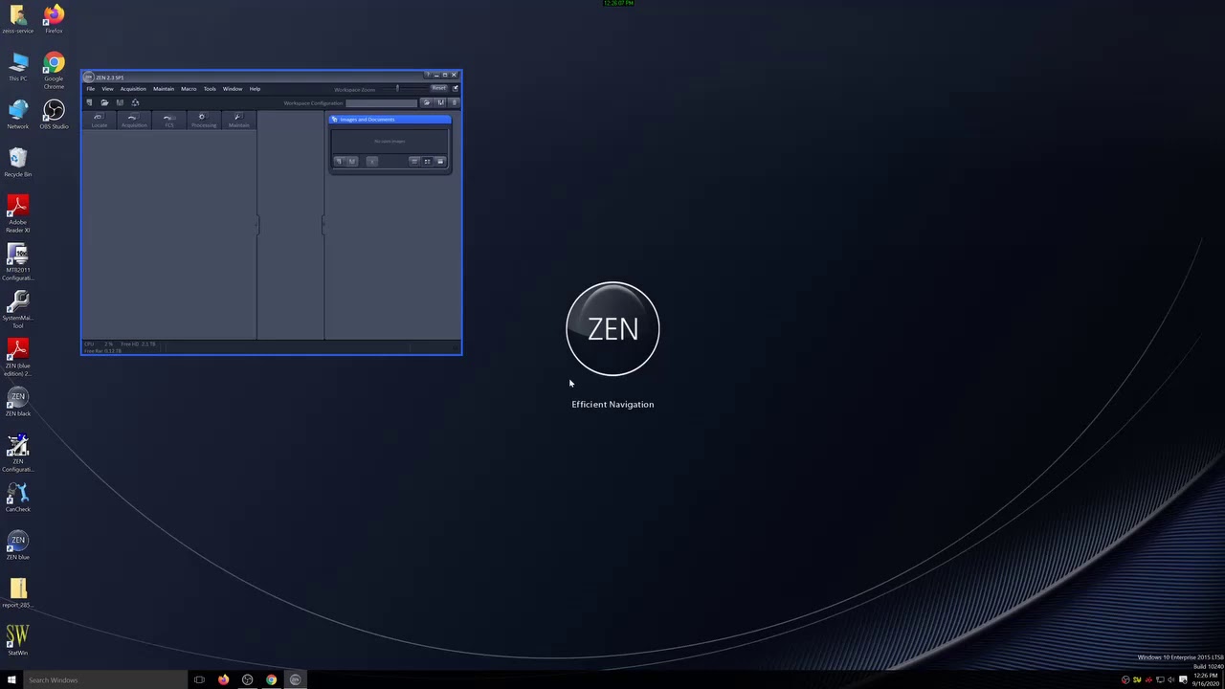Select the MTB2011 Configuration desktop icon
1225x689 pixels.
[x=18, y=262]
